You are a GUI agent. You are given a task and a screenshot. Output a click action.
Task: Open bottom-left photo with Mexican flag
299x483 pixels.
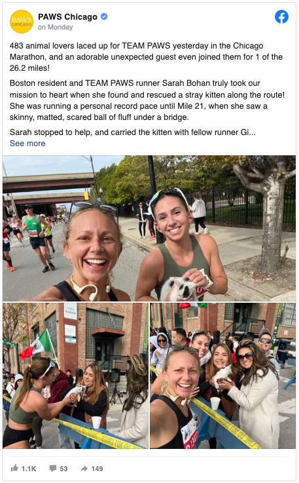pos(76,376)
